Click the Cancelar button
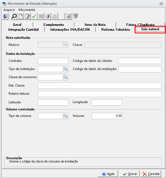Image resolution: width=166 pixels, height=178 pixels. coord(151,174)
